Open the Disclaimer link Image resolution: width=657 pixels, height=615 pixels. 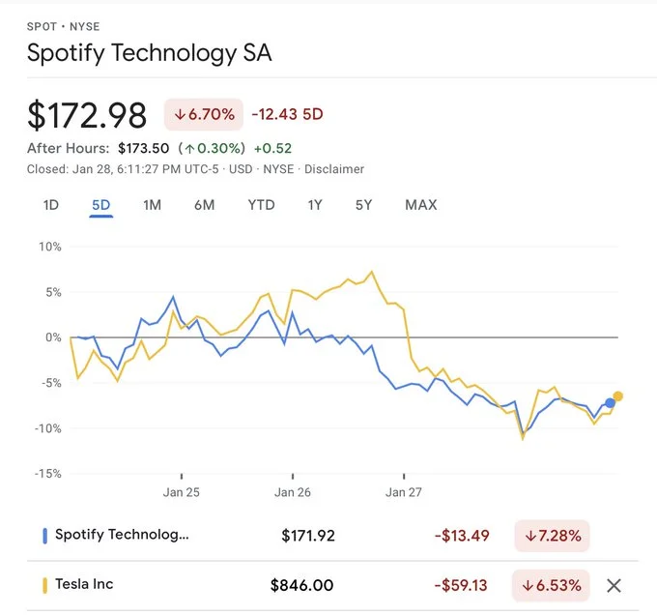[334, 169]
